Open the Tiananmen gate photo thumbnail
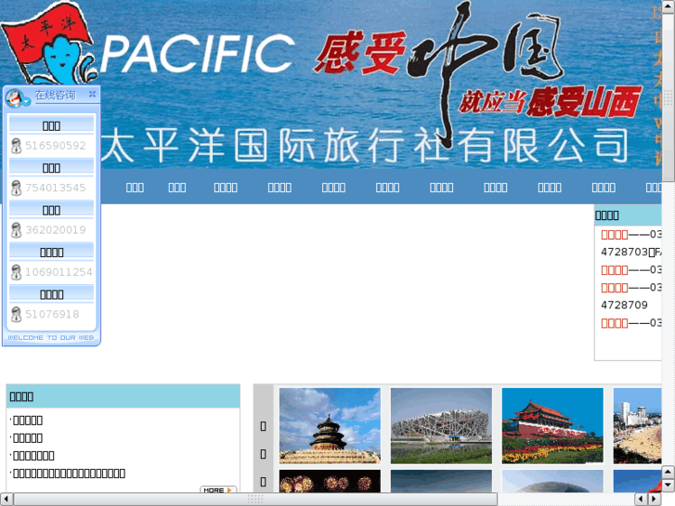This screenshot has width=675, height=506. click(552, 426)
